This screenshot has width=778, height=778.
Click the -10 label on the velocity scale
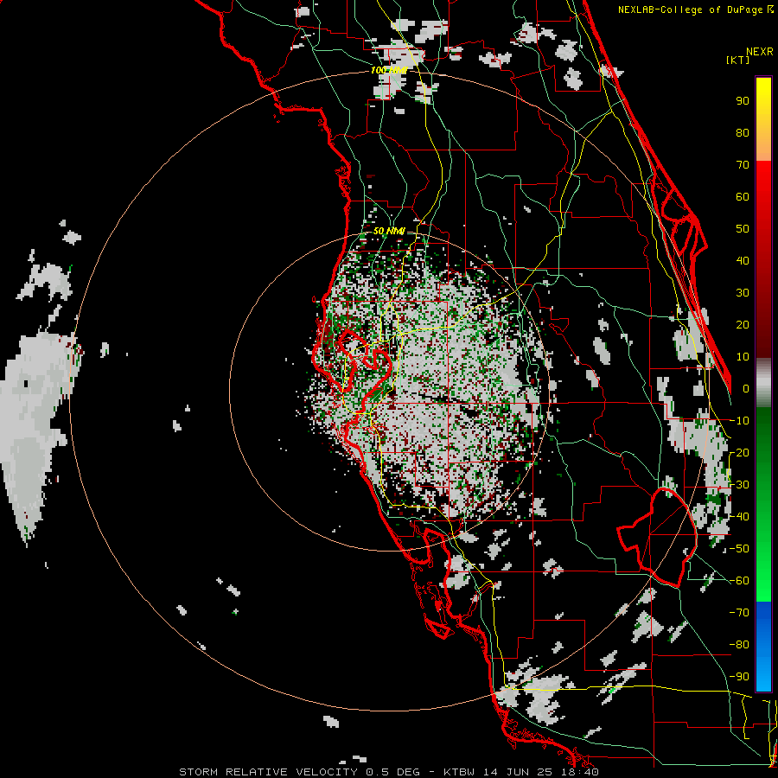[x=739, y=421]
